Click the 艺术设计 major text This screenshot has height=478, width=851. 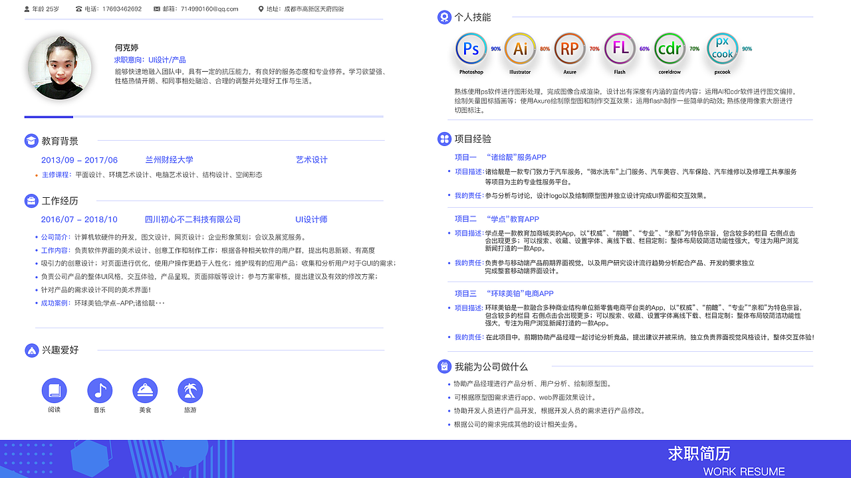tap(312, 160)
